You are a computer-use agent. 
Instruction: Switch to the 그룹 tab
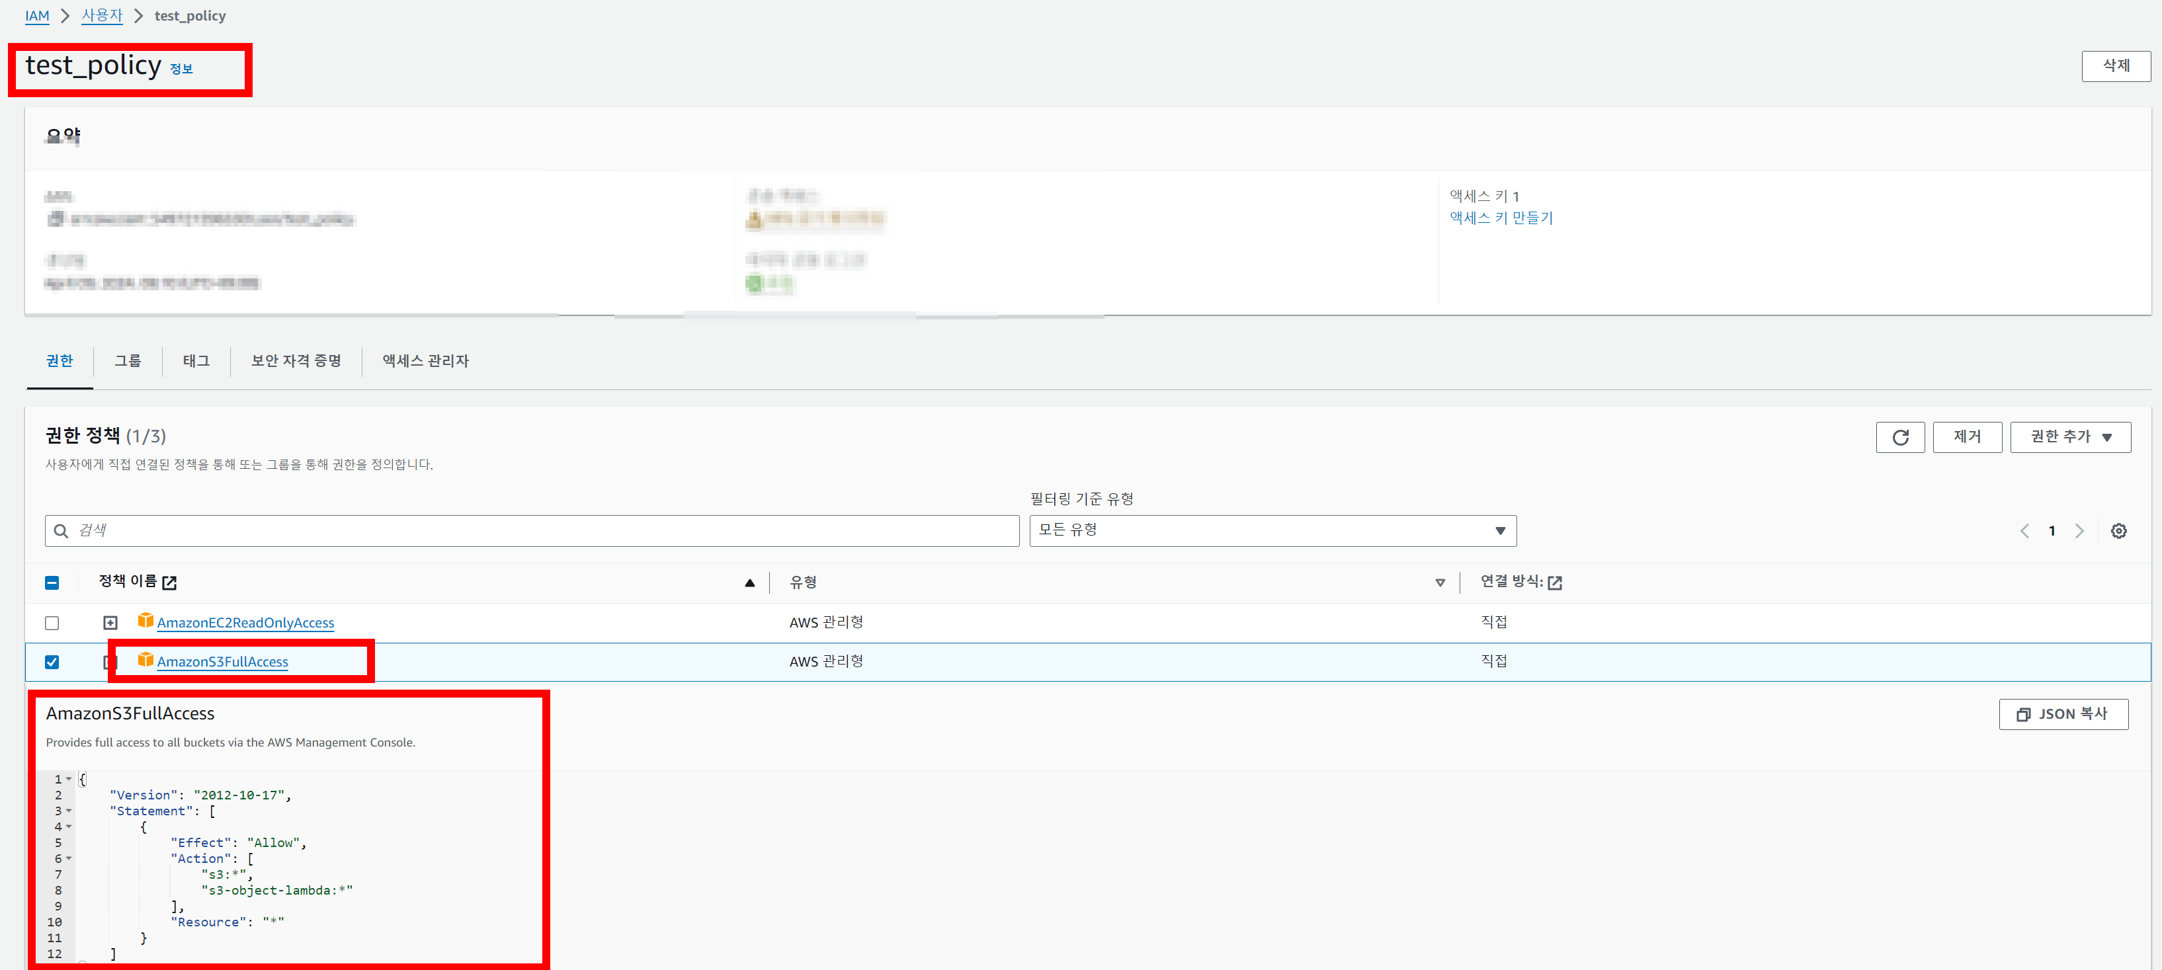(x=128, y=361)
